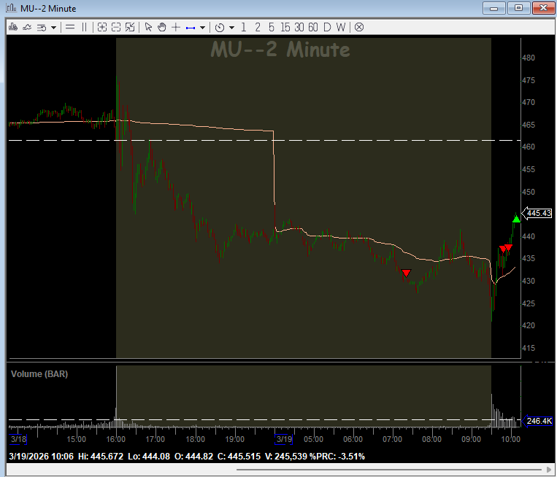The image size is (557, 477).
Task: Select the crosshair cursor tool
Action: 176,27
